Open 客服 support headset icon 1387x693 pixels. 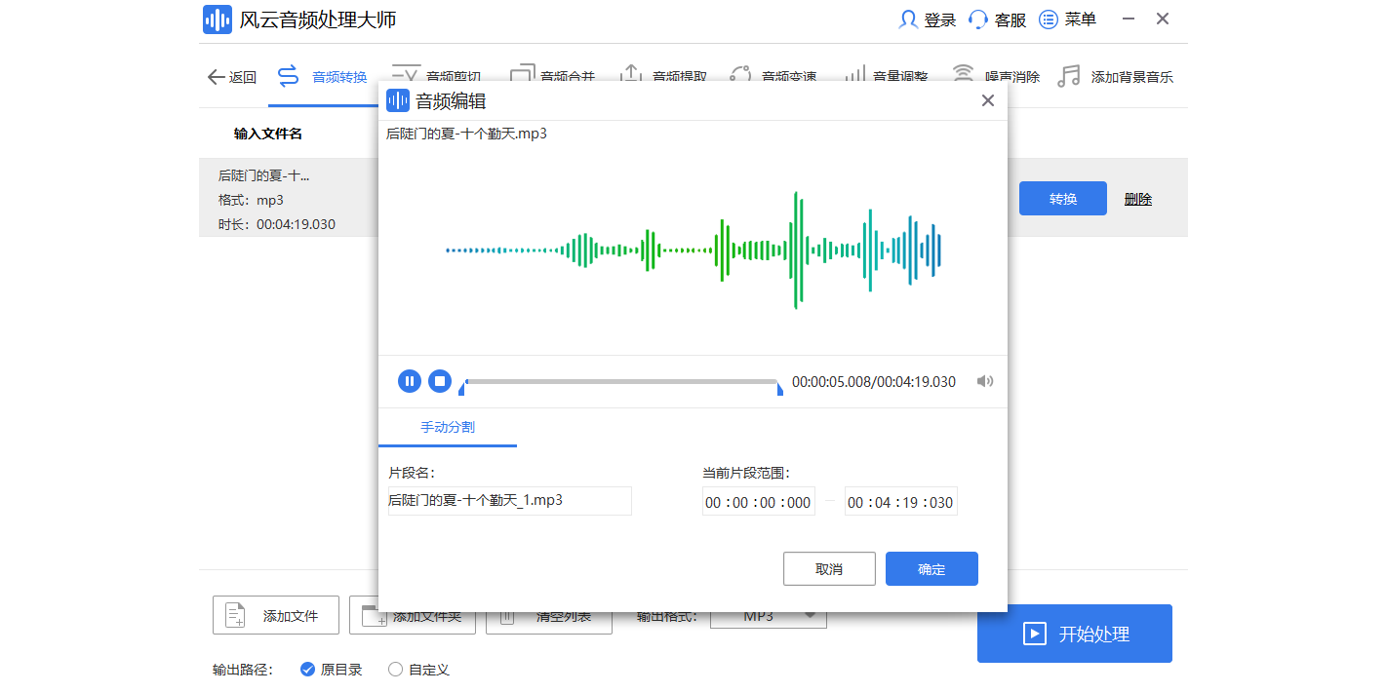[x=978, y=19]
